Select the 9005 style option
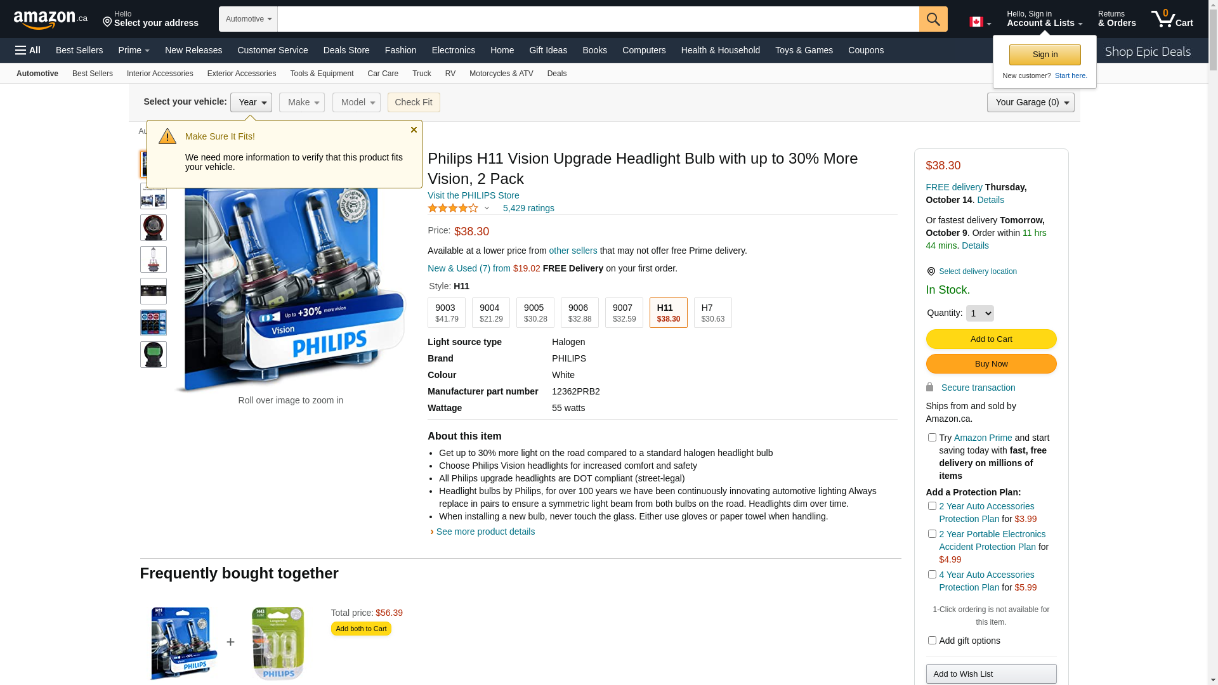 (x=535, y=313)
